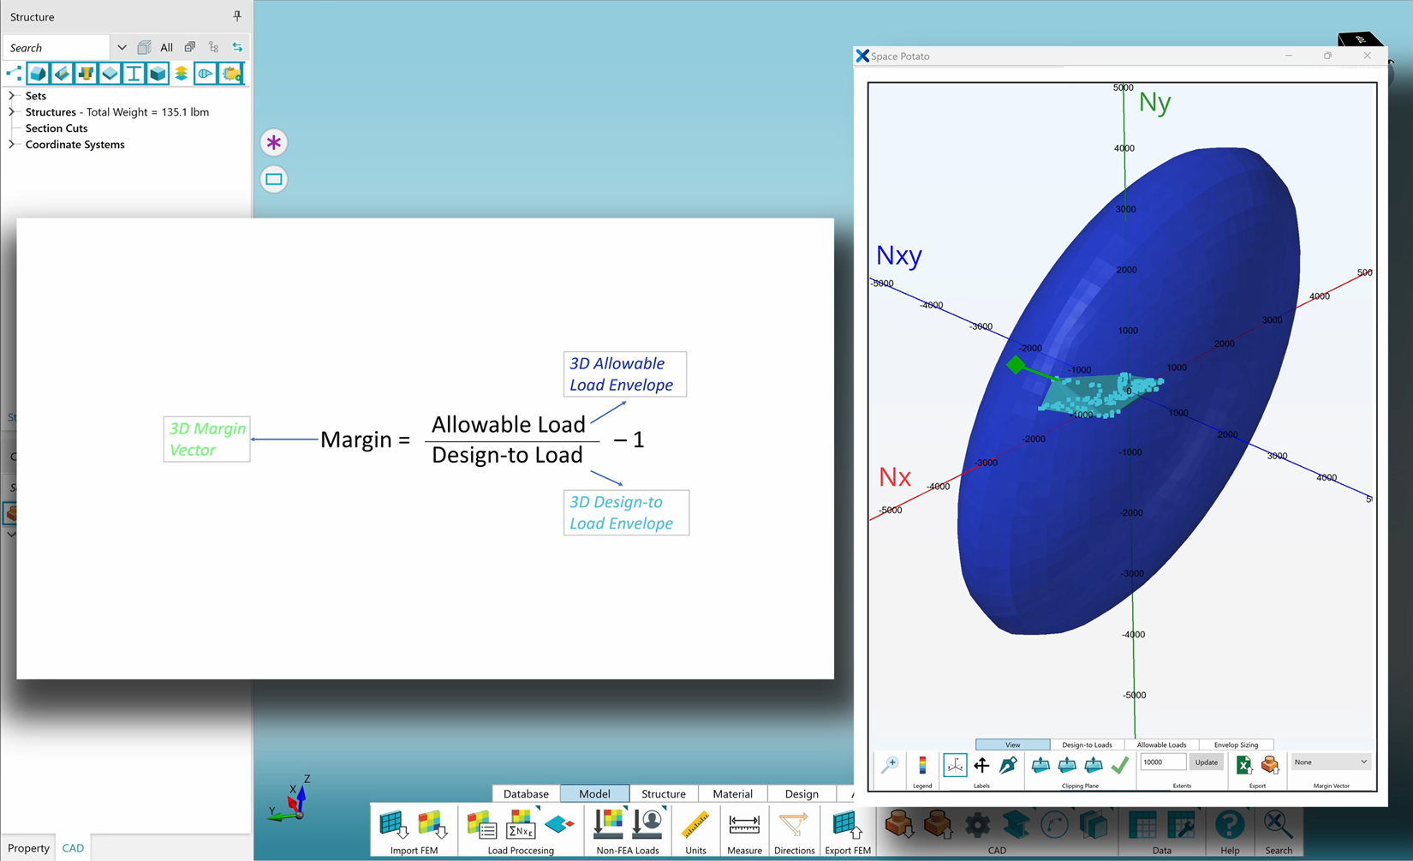Open the Design-to Loads tab
This screenshot has width=1413, height=861.
pos(1087,744)
